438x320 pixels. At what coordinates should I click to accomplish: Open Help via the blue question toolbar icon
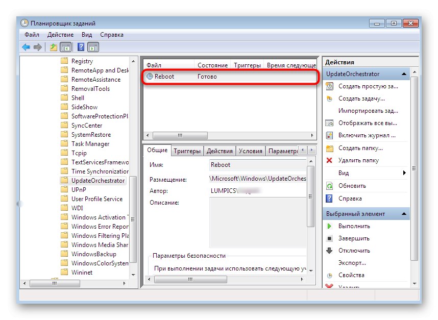(x=81, y=47)
